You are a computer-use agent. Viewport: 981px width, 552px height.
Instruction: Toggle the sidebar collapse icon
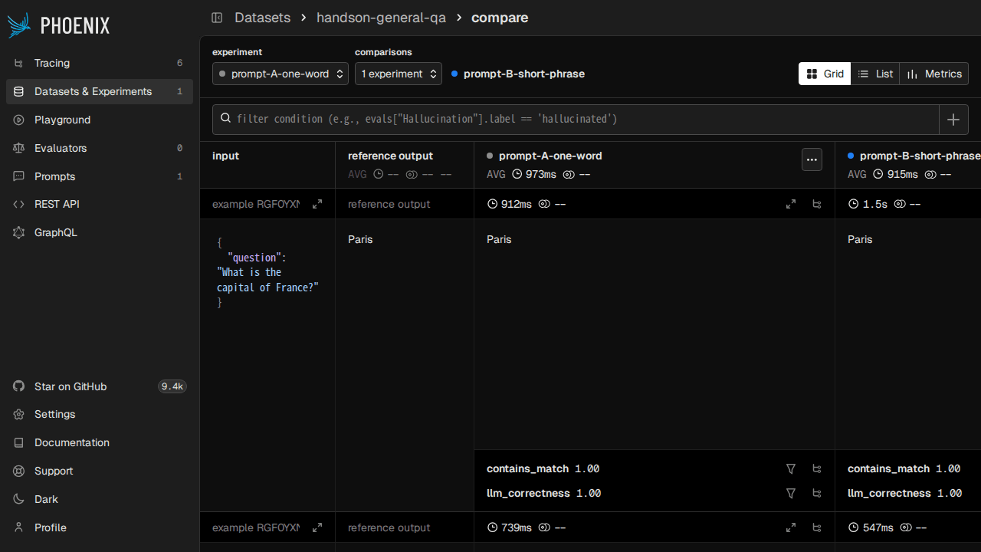click(x=217, y=18)
